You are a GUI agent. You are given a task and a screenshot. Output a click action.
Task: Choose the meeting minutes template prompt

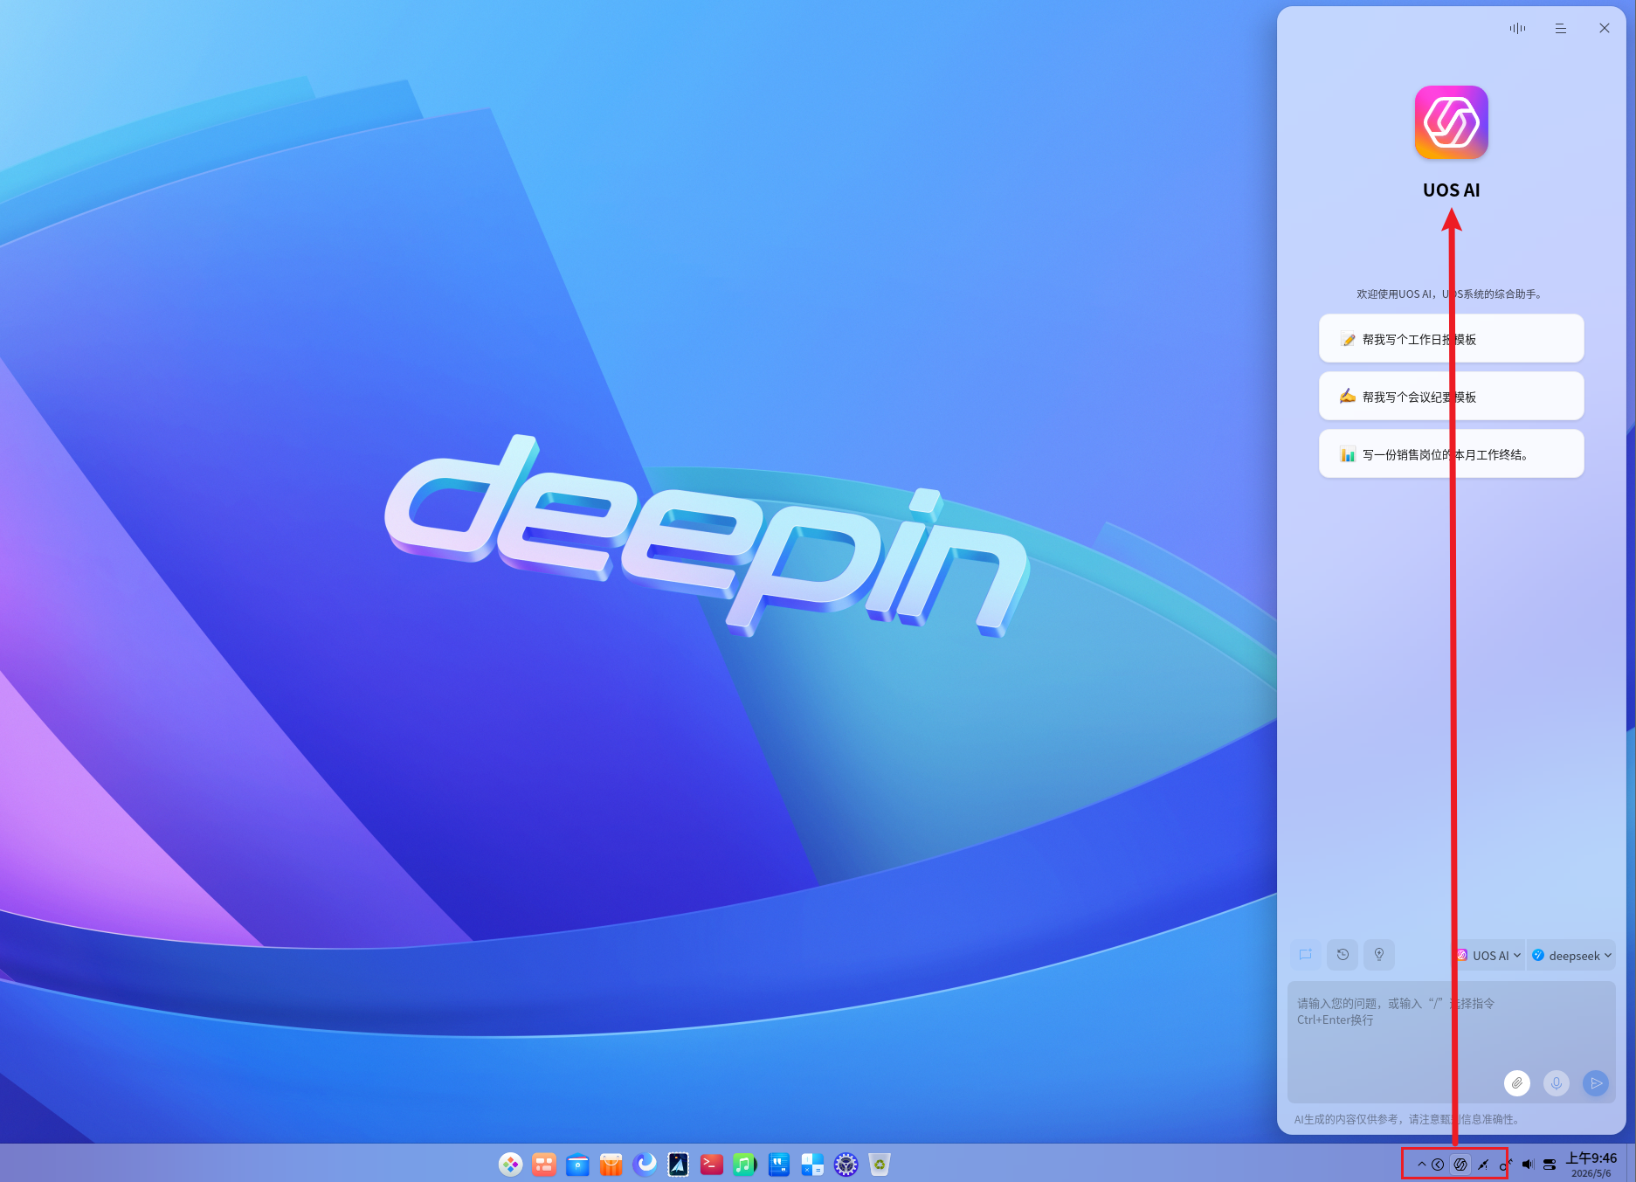point(1452,397)
